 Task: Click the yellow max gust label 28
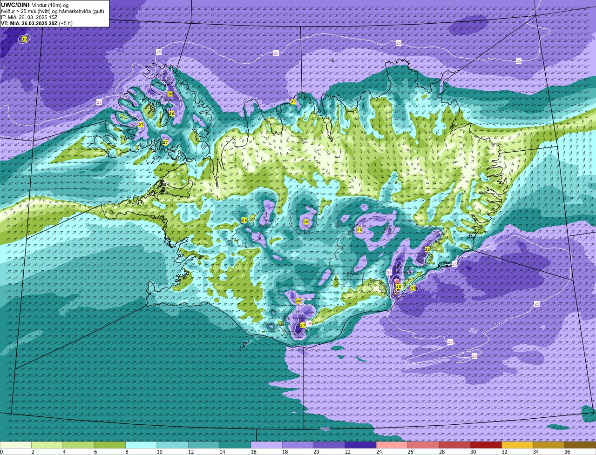pos(298,301)
